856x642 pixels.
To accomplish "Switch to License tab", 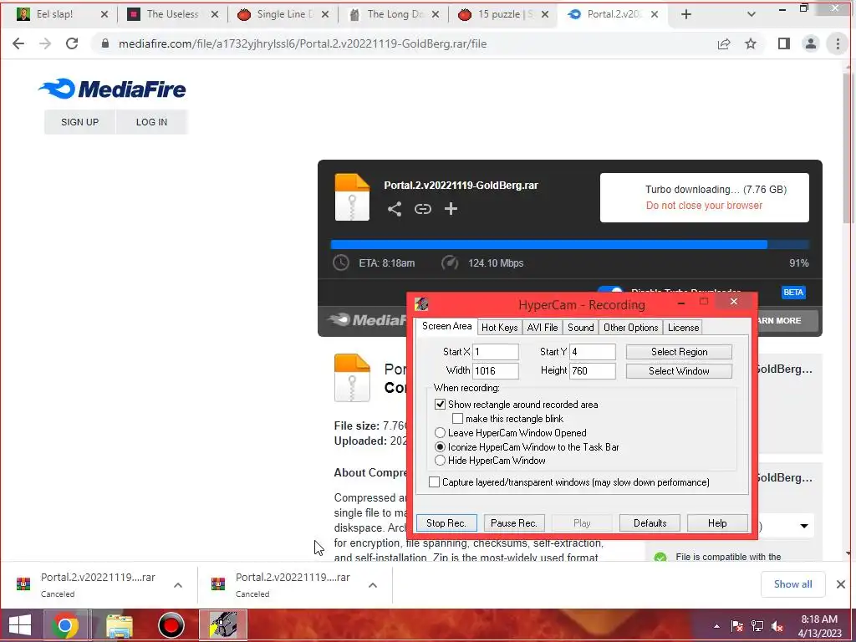I will point(683,328).
